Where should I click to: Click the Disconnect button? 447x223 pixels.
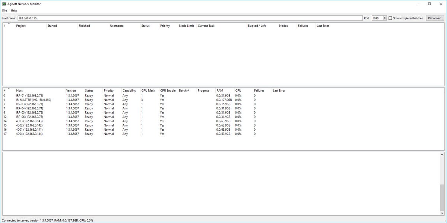[435, 18]
